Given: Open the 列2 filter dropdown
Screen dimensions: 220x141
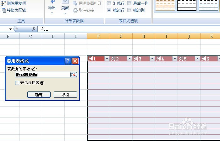Looking at the screenshot, I should [x=129, y=59].
